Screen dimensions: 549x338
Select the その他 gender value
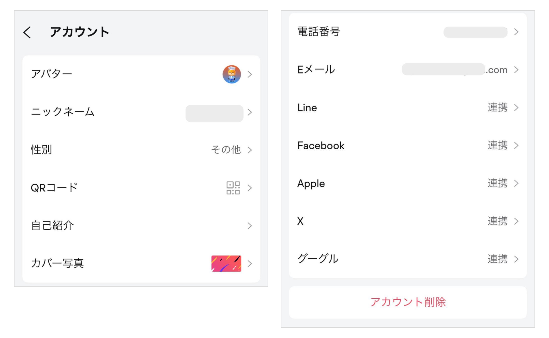click(226, 150)
